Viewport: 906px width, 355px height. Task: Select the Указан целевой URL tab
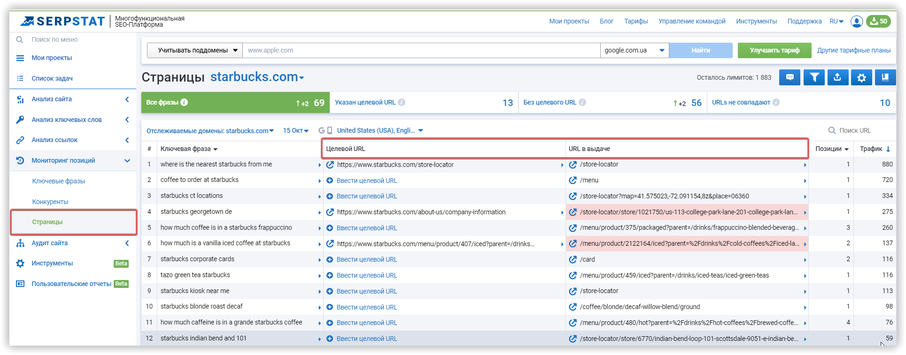click(x=424, y=102)
